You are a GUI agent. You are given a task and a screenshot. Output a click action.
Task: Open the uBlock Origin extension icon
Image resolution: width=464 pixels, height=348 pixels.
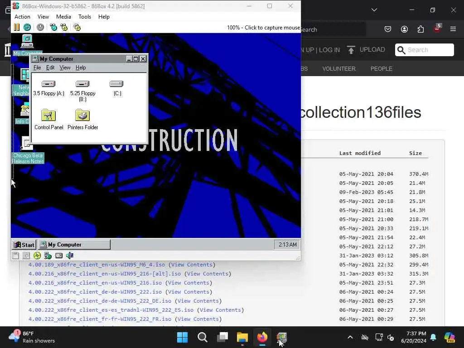(x=437, y=29)
